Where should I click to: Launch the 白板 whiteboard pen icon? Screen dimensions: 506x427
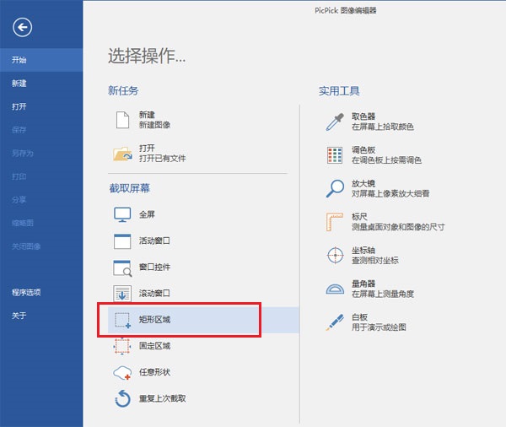pyautogui.click(x=336, y=322)
